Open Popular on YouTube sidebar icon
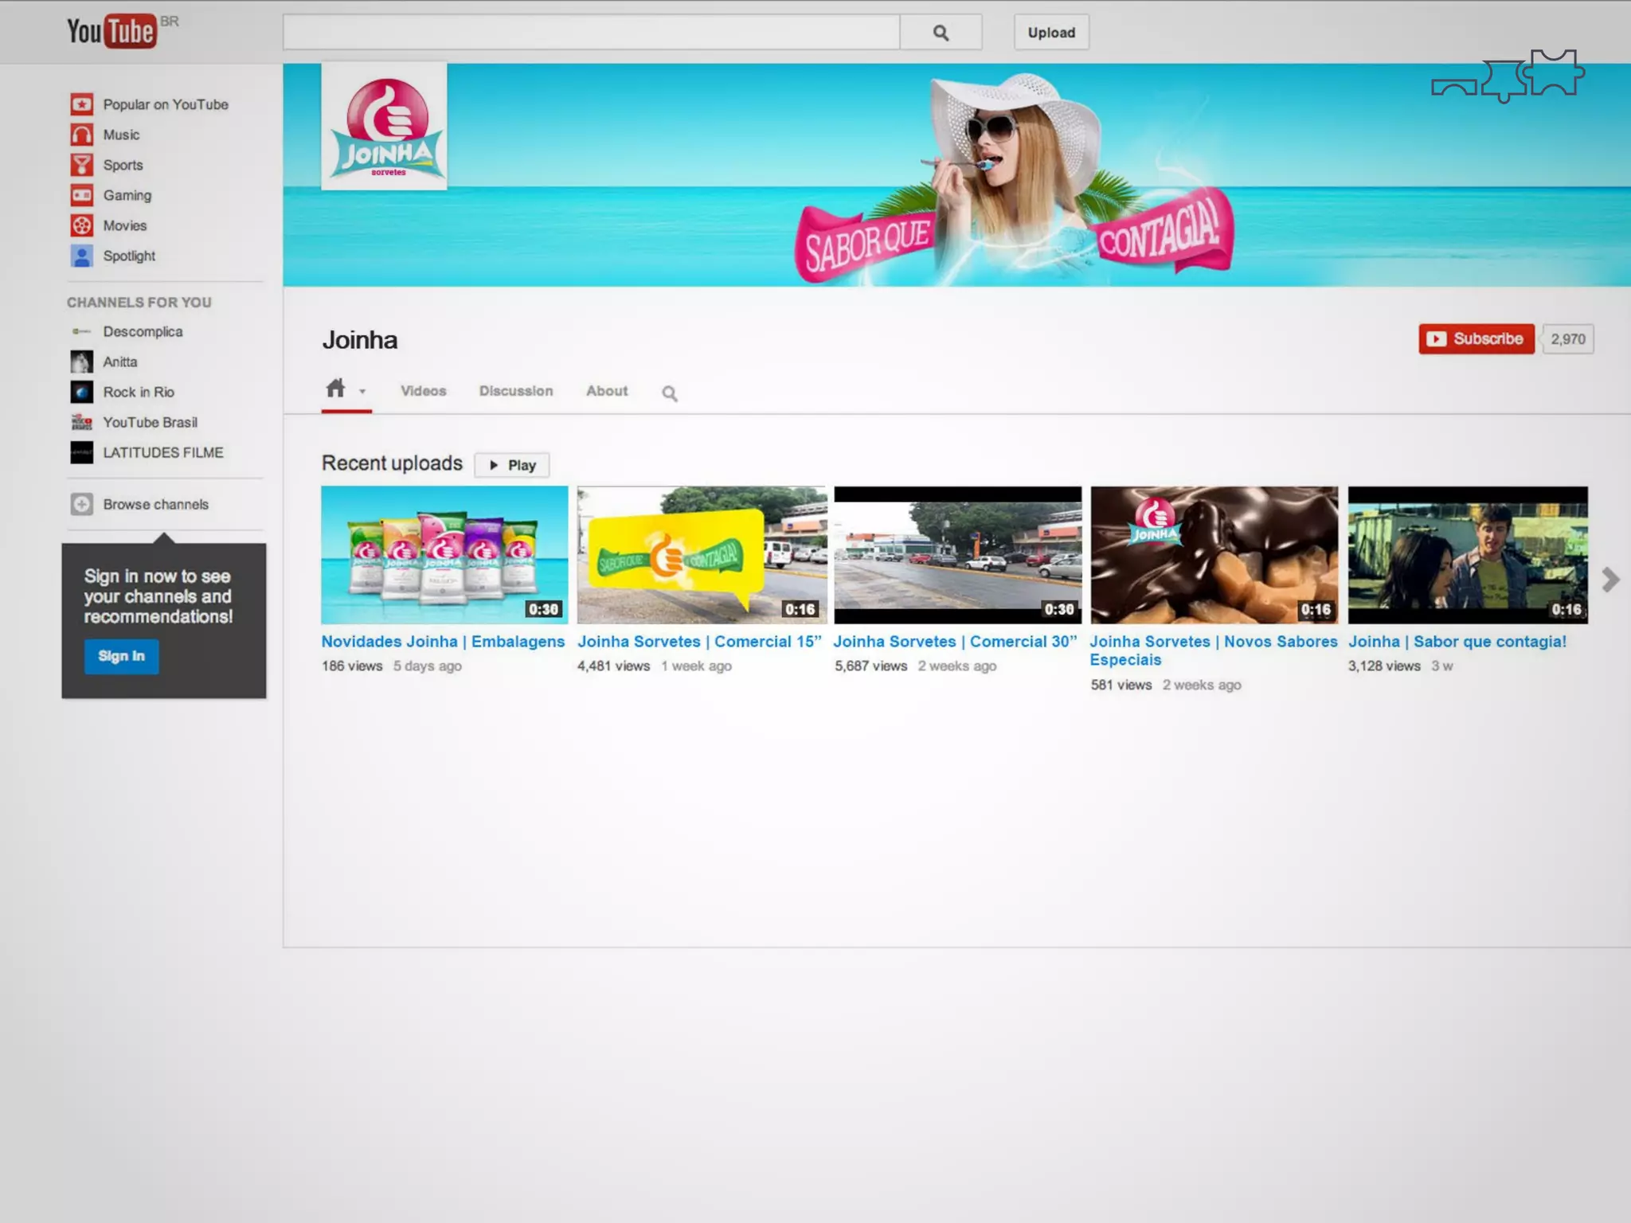 (81, 104)
